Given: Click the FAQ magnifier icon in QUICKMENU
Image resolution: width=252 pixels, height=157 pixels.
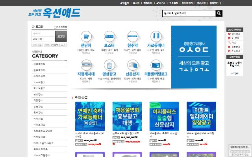Looking at the screenshot, I should pos(229,43).
